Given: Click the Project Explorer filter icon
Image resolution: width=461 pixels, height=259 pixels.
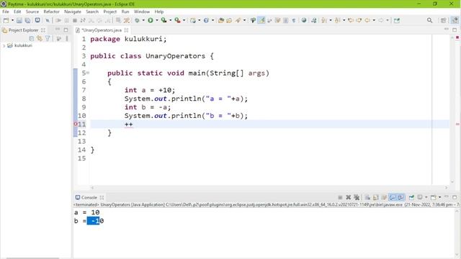Looking at the screenshot, I should click(48, 38).
